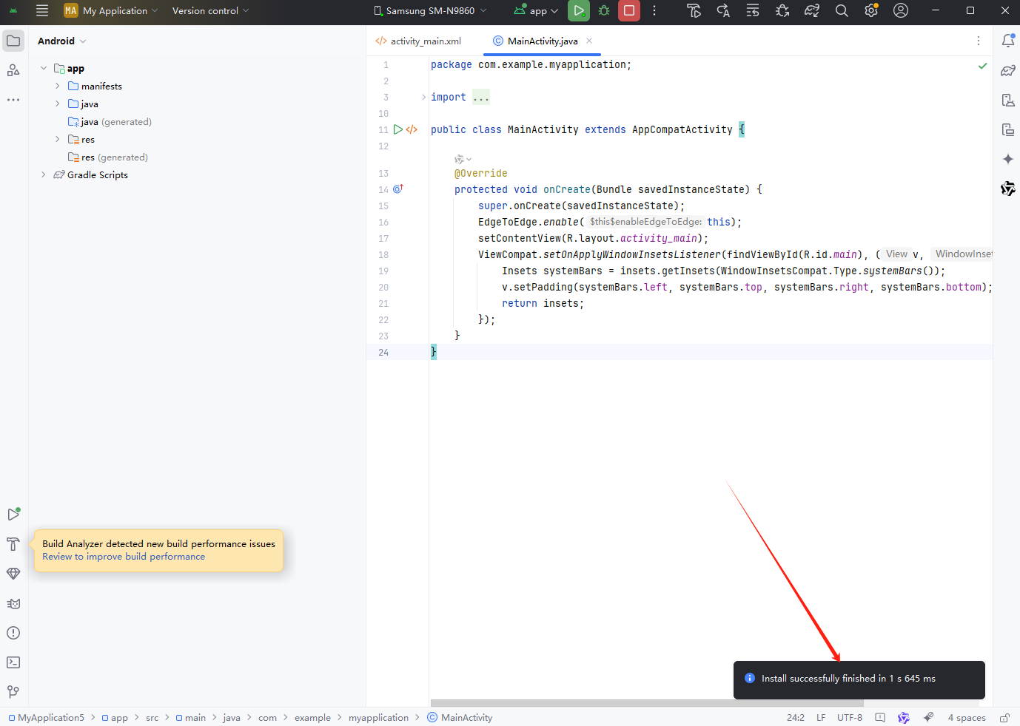Open the Version control menu
This screenshot has width=1020, height=726.
pos(209,10)
